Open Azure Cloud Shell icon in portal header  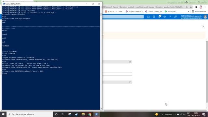tap(148, 17)
